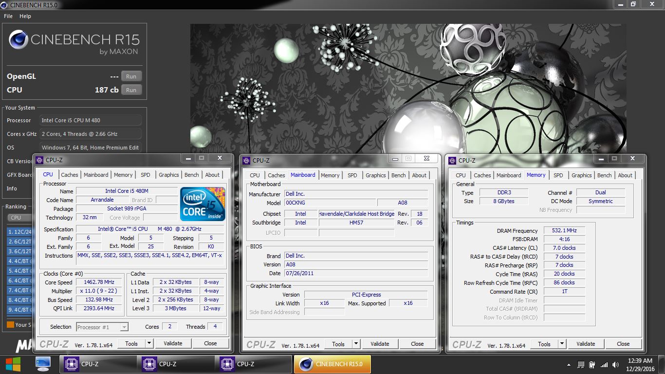Click the CPU score 187 cb

coord(107,90)
